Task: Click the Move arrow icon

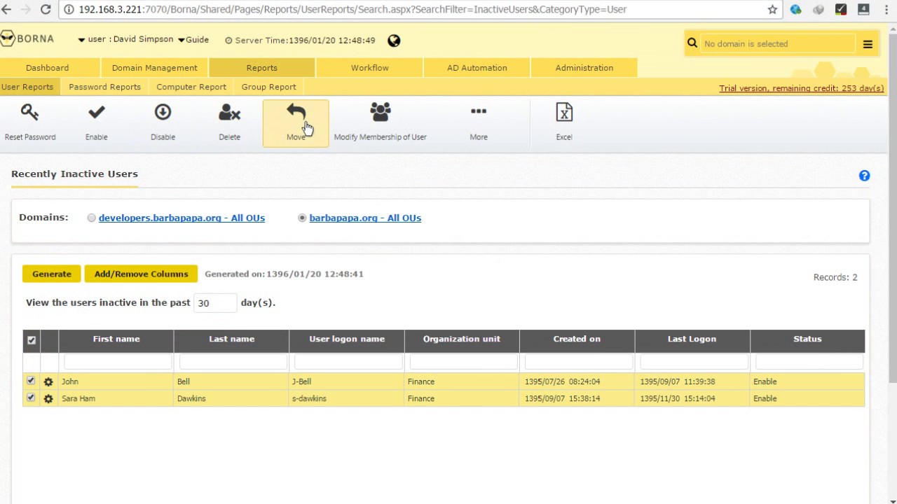Action: point(296,113)
